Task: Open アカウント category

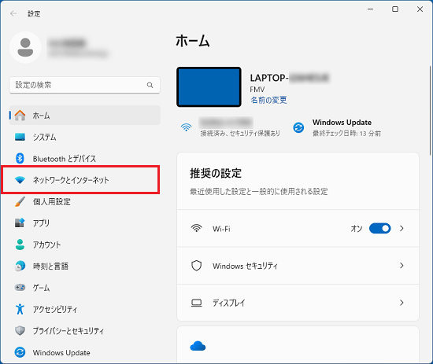Action: tap(85, 245)
